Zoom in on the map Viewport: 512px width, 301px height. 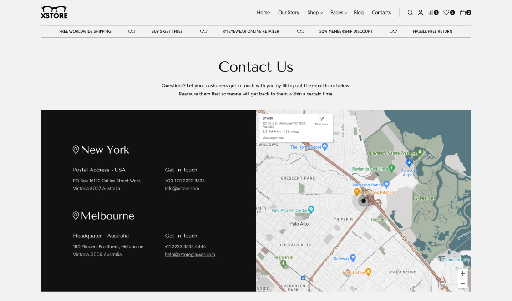(x=462, y=274)
